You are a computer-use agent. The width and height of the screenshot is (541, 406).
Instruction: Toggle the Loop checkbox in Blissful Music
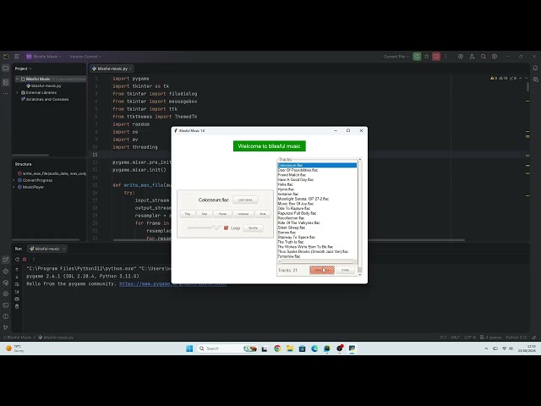(x=226, y=228)
